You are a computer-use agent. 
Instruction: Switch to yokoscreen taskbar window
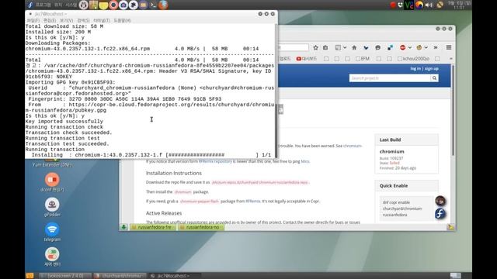[65, 276]
